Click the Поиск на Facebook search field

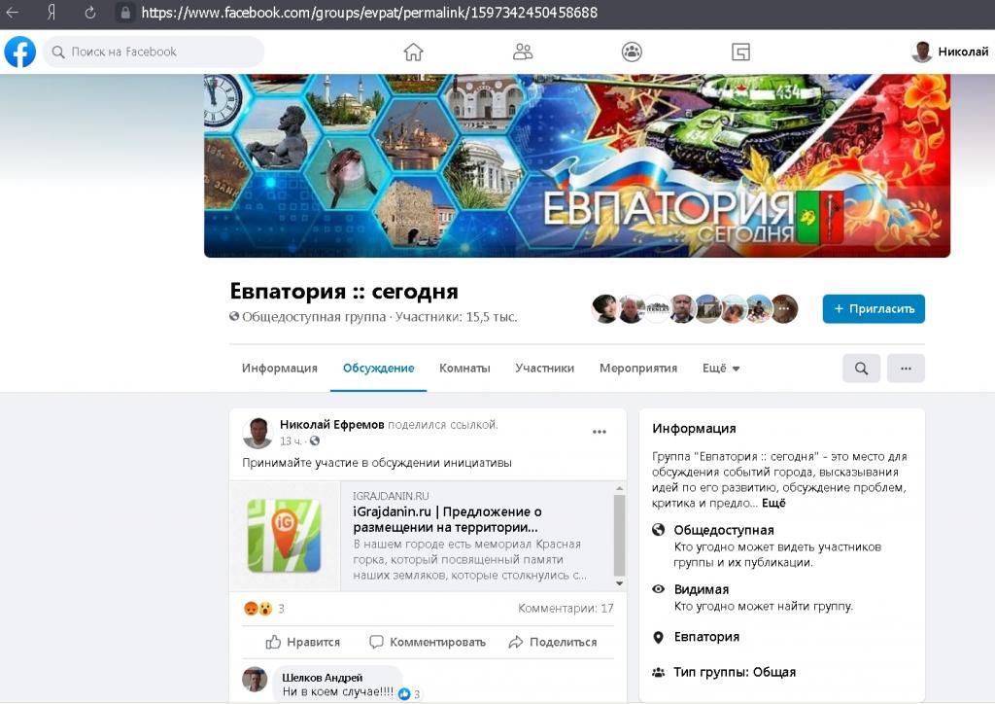tap(154, 52)
